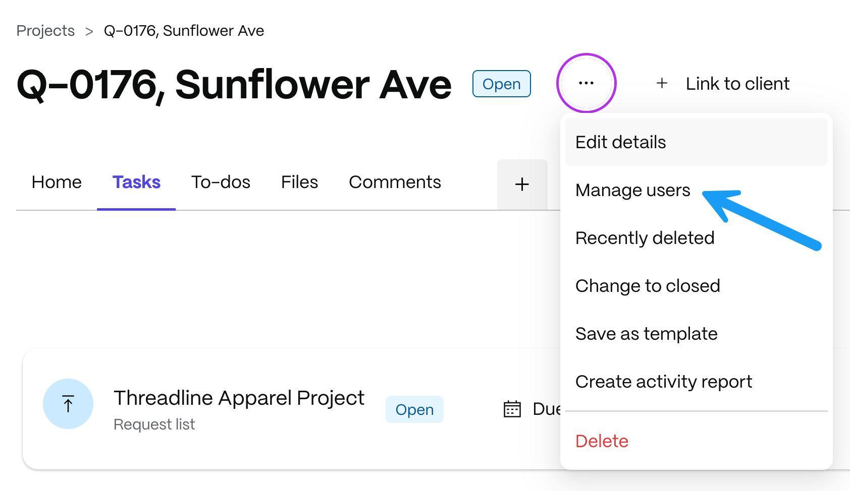Click the Request list subtitle text

pos(154,424)
